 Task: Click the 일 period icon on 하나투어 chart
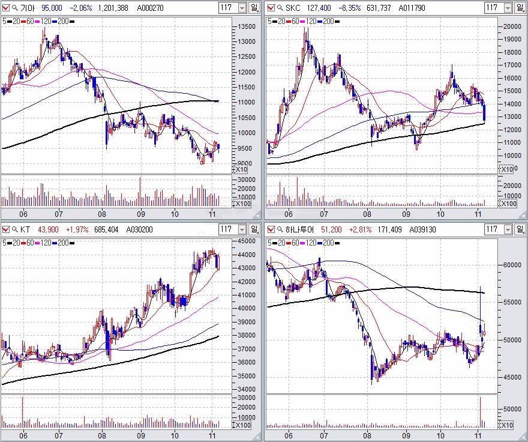pyautogui.click(x=520, y=229)
